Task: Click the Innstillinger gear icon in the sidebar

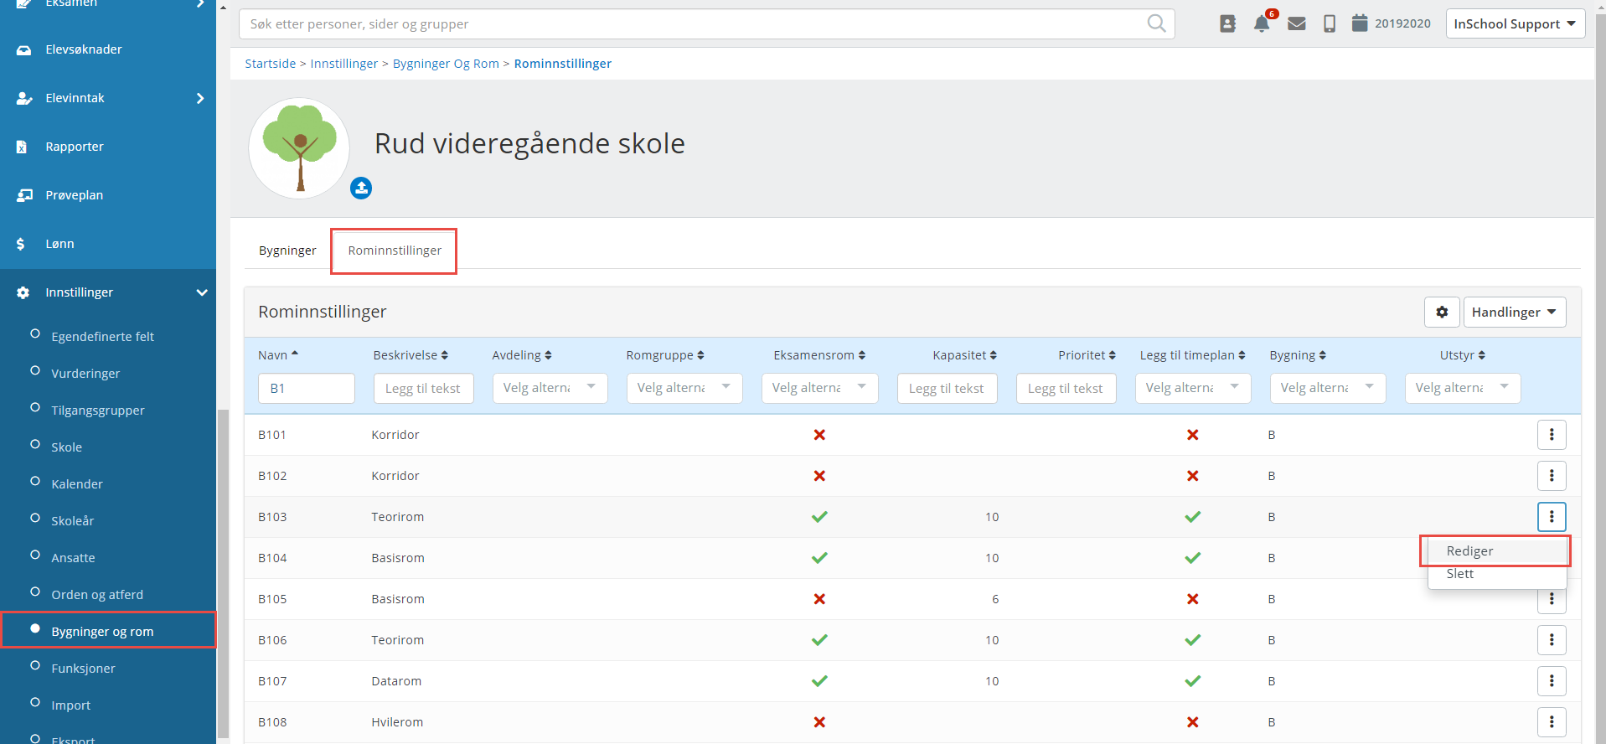Action: click(23, 292)
